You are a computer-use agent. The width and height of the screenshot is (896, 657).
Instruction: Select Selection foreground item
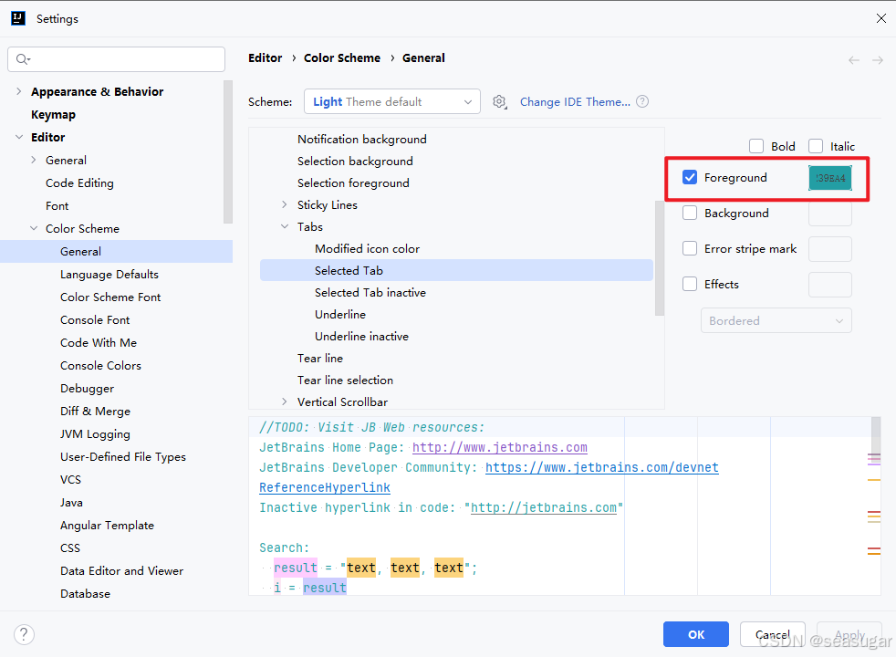coord(353,182)
